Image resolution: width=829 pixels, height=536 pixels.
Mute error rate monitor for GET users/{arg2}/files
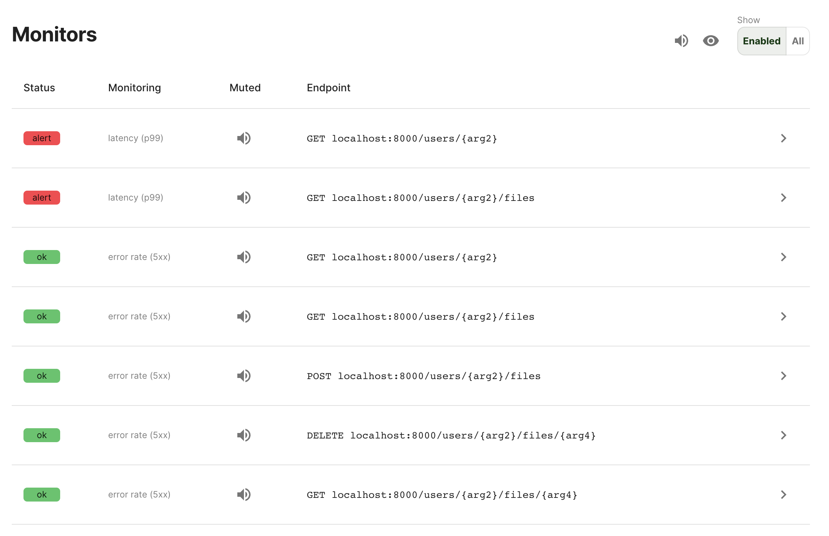(x=244, y=316)
